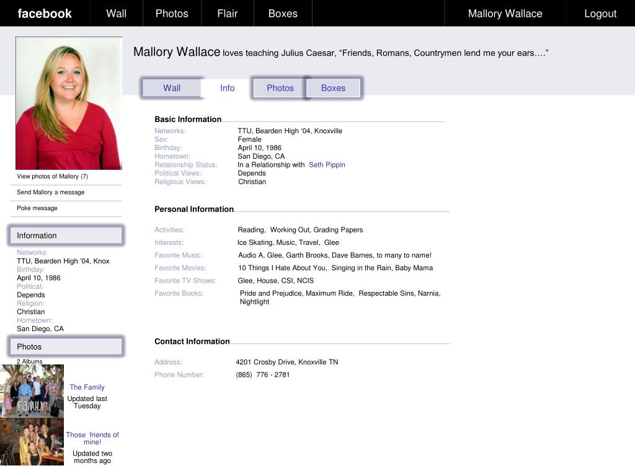Image resolution: width=635 pixels, height=476 pixels.
Task: Switch to the Wall tab under the profile name
Action: 172,88
